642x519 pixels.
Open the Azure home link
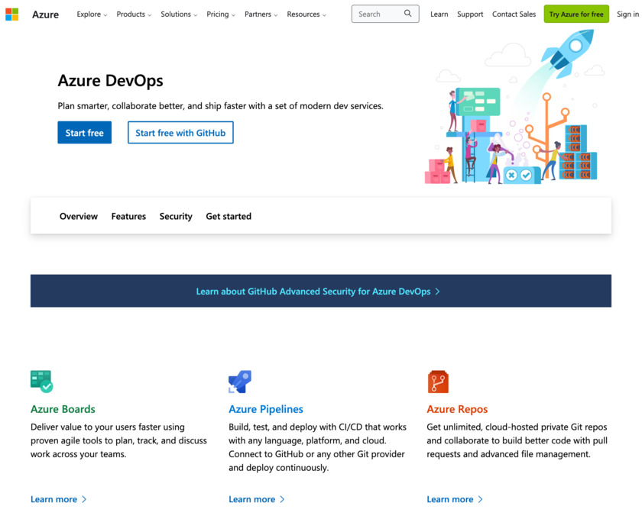[45, 15]
